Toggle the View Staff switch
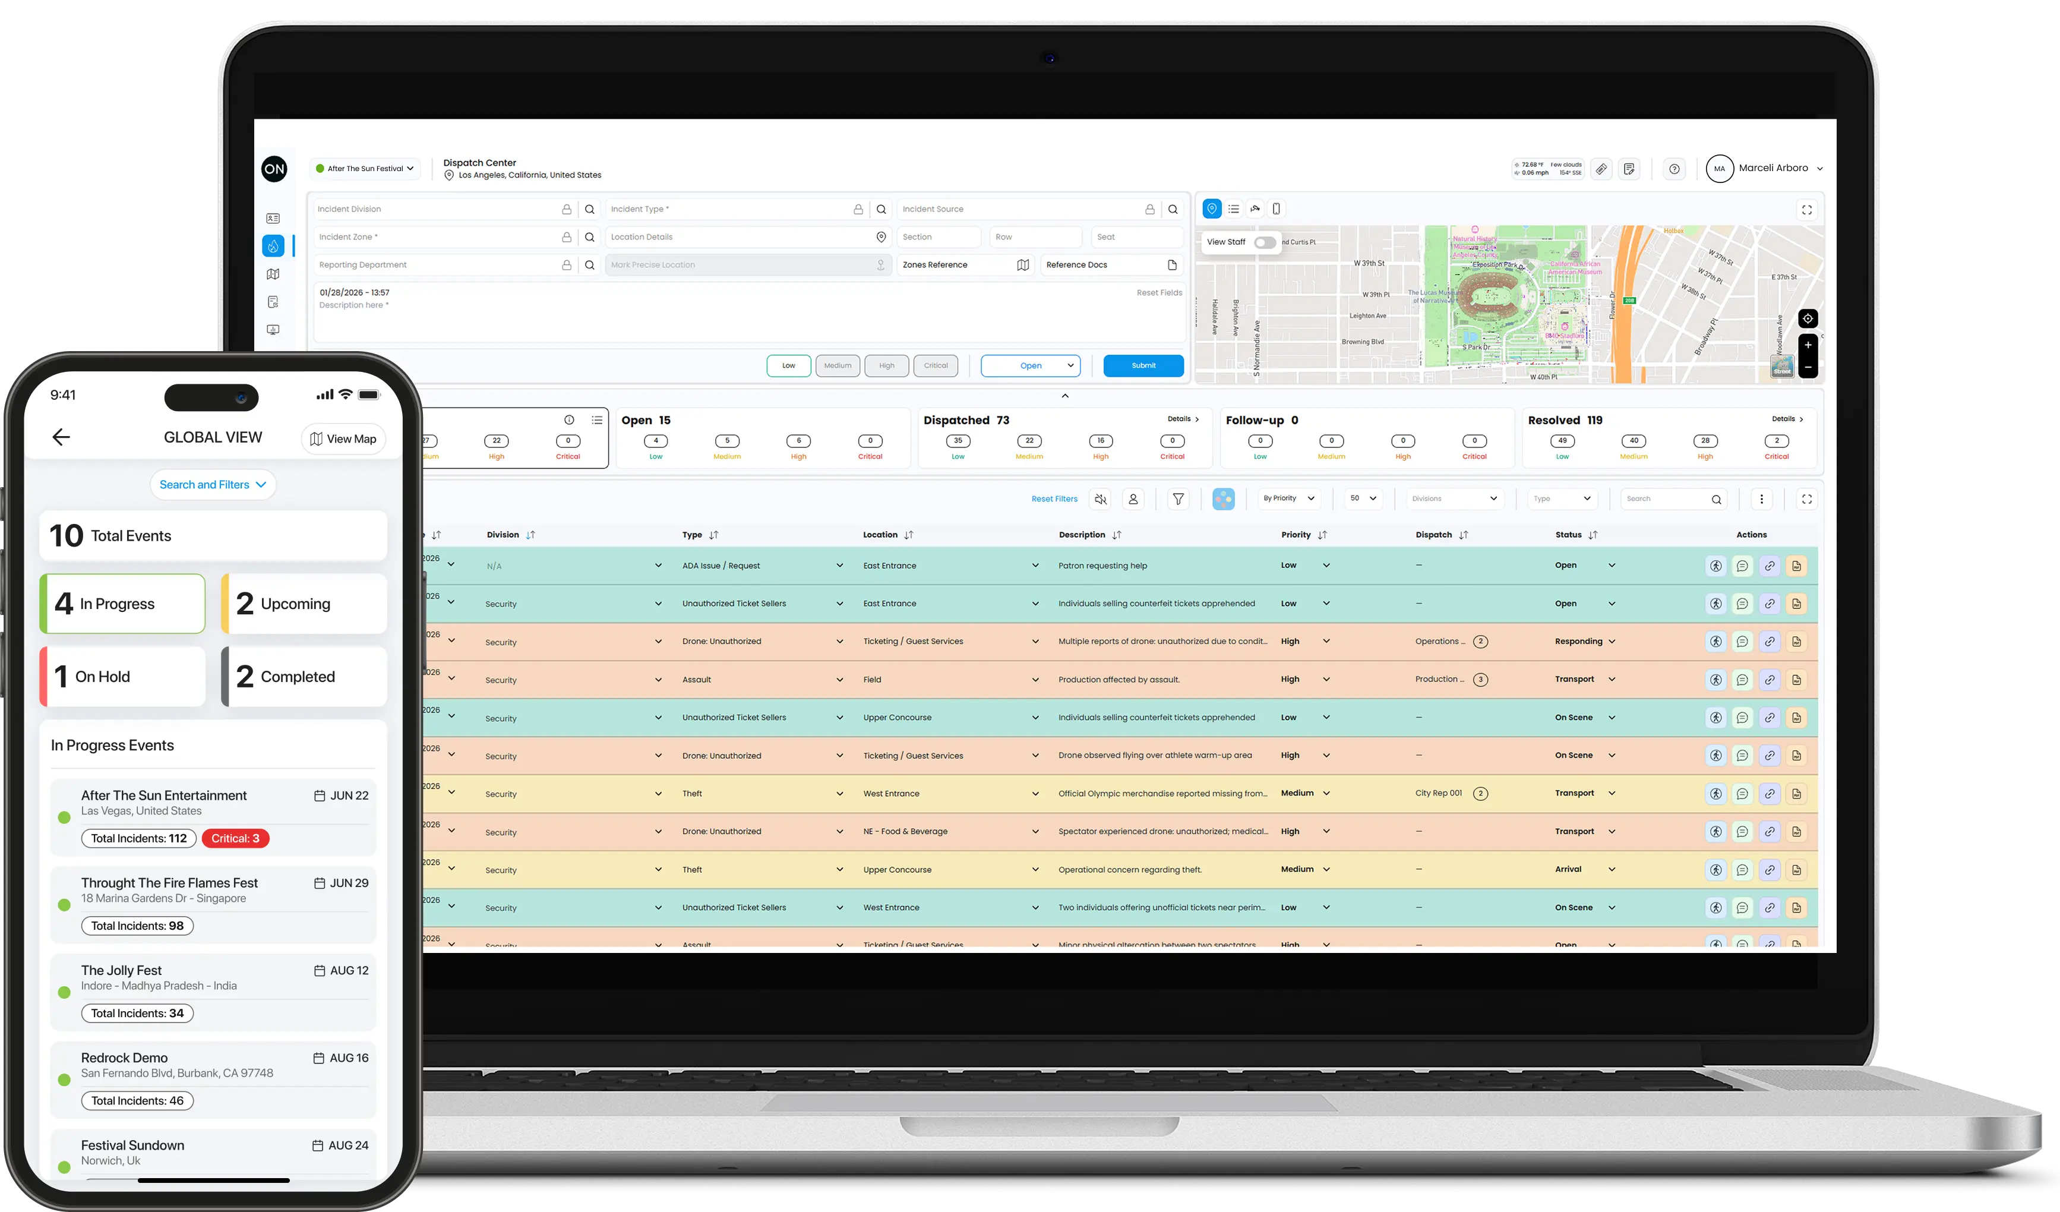This screenshot has height=1212, width=2060. [x=1265, y=242]
